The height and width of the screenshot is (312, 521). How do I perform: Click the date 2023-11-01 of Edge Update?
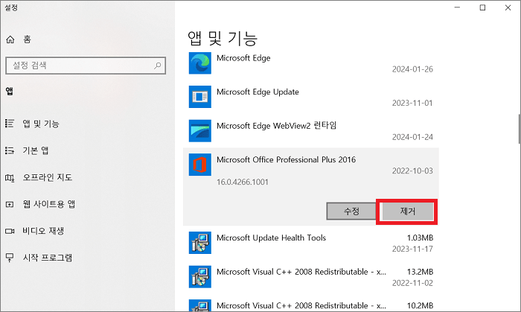(x=412, y=103)
